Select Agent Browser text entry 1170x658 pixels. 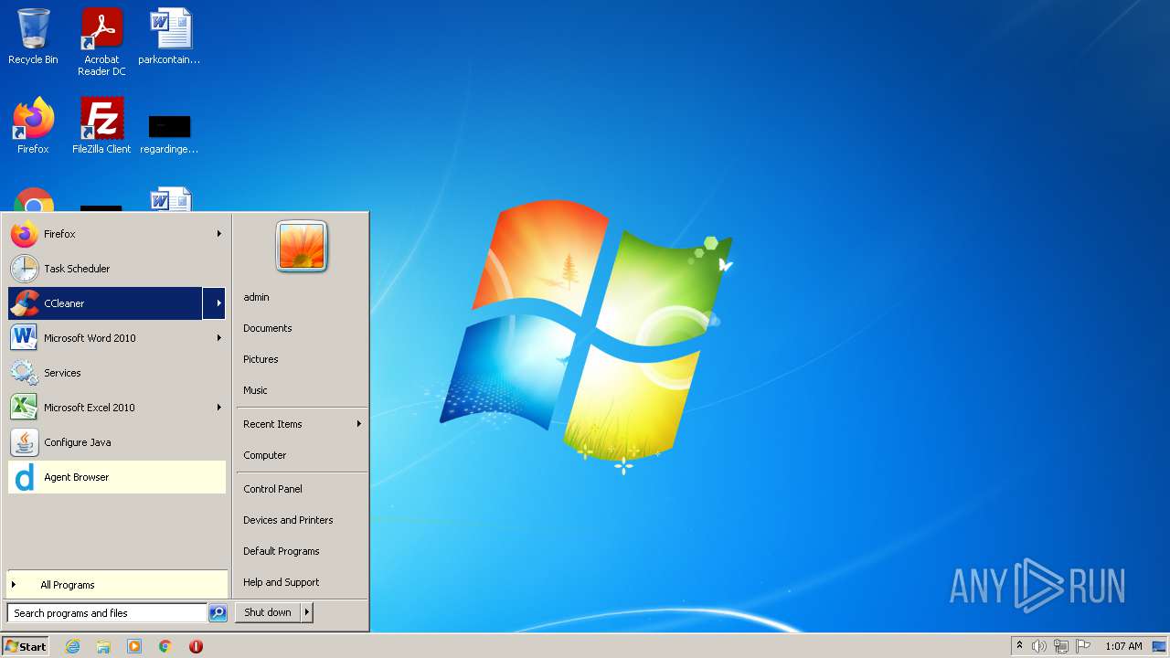77,477
